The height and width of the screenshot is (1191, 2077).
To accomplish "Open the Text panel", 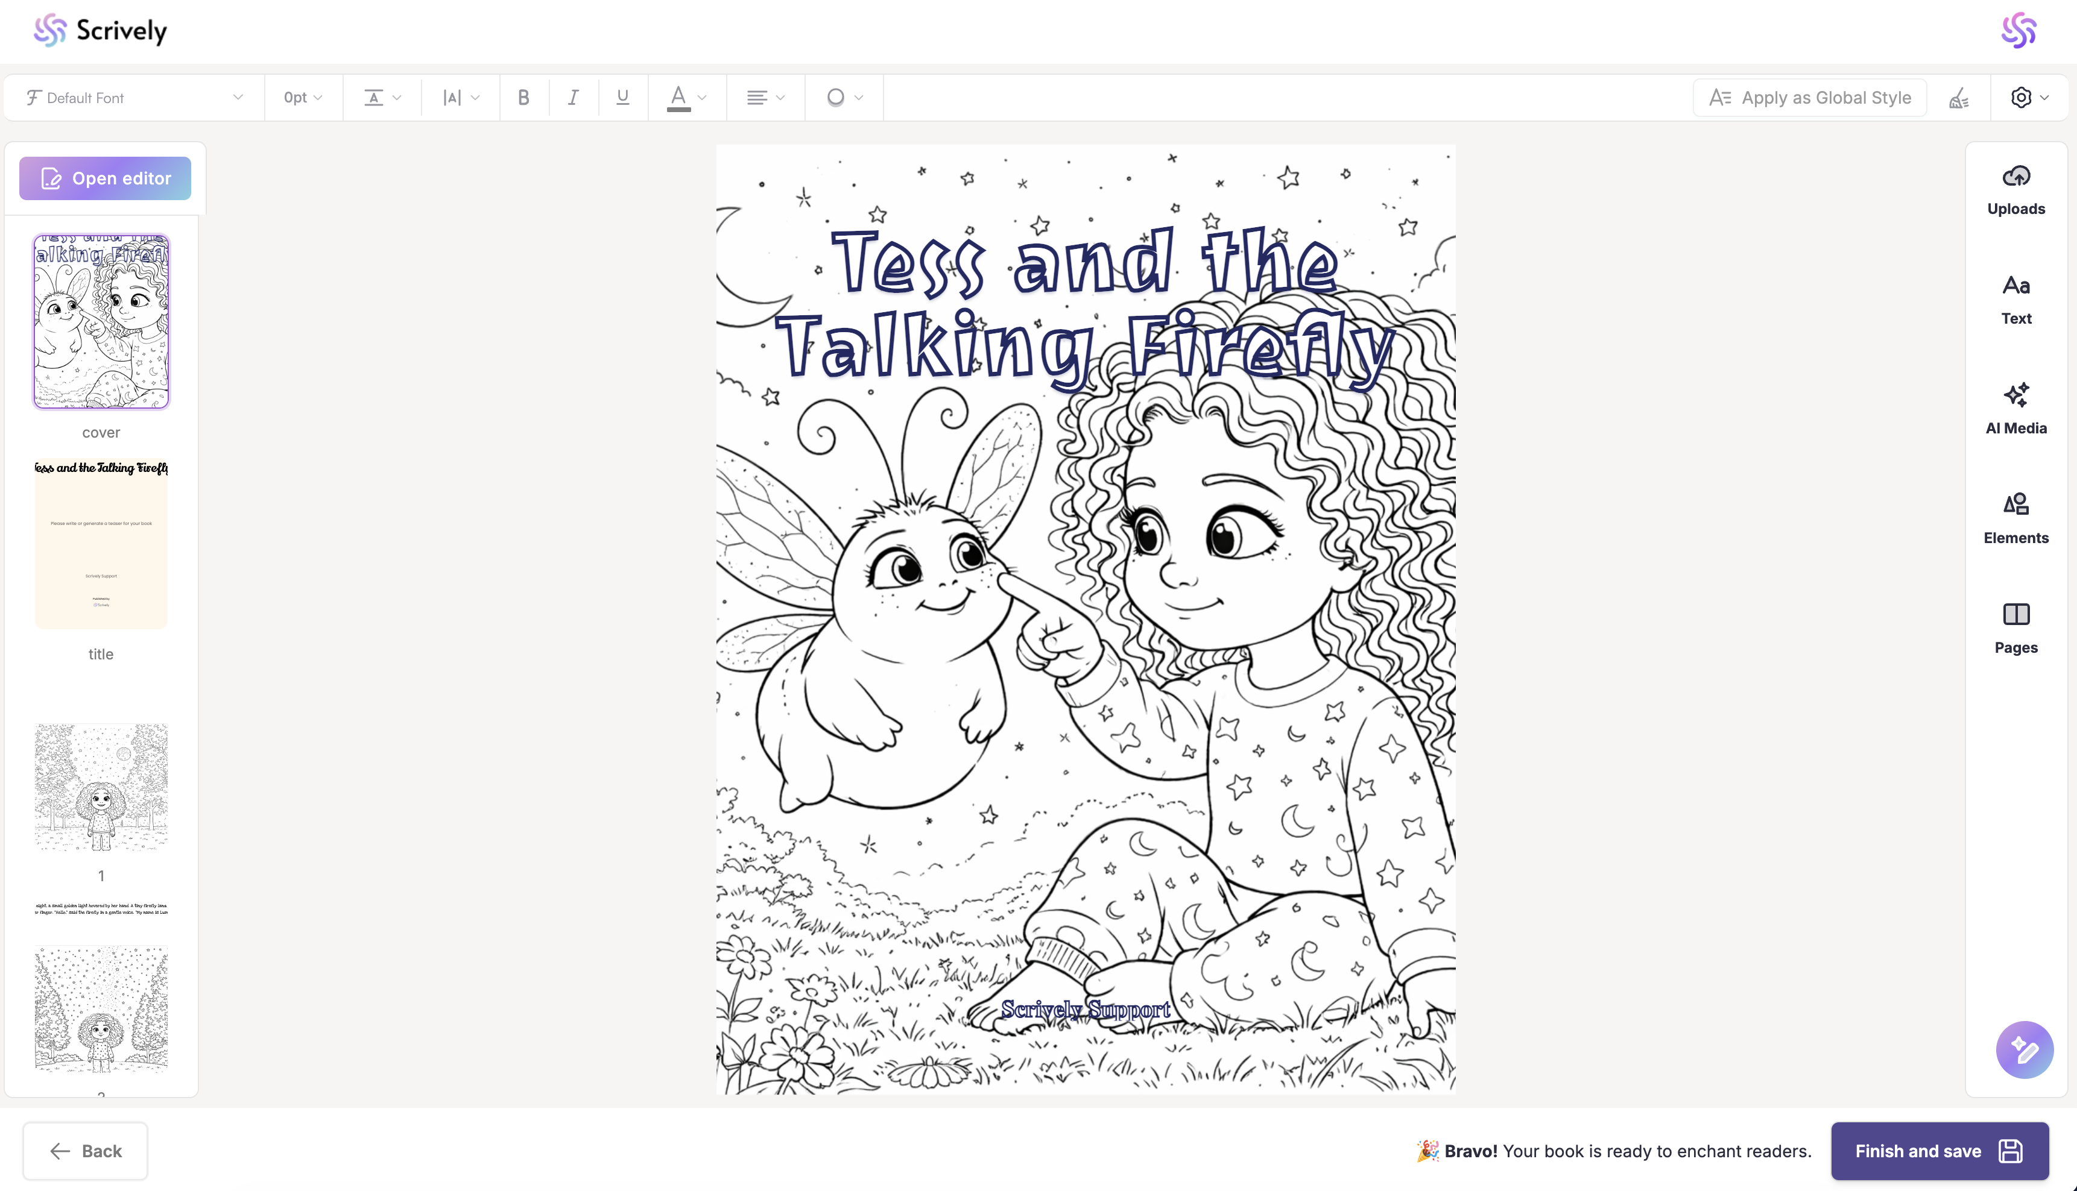I will pyautogui.click(x=2015, y=300).
